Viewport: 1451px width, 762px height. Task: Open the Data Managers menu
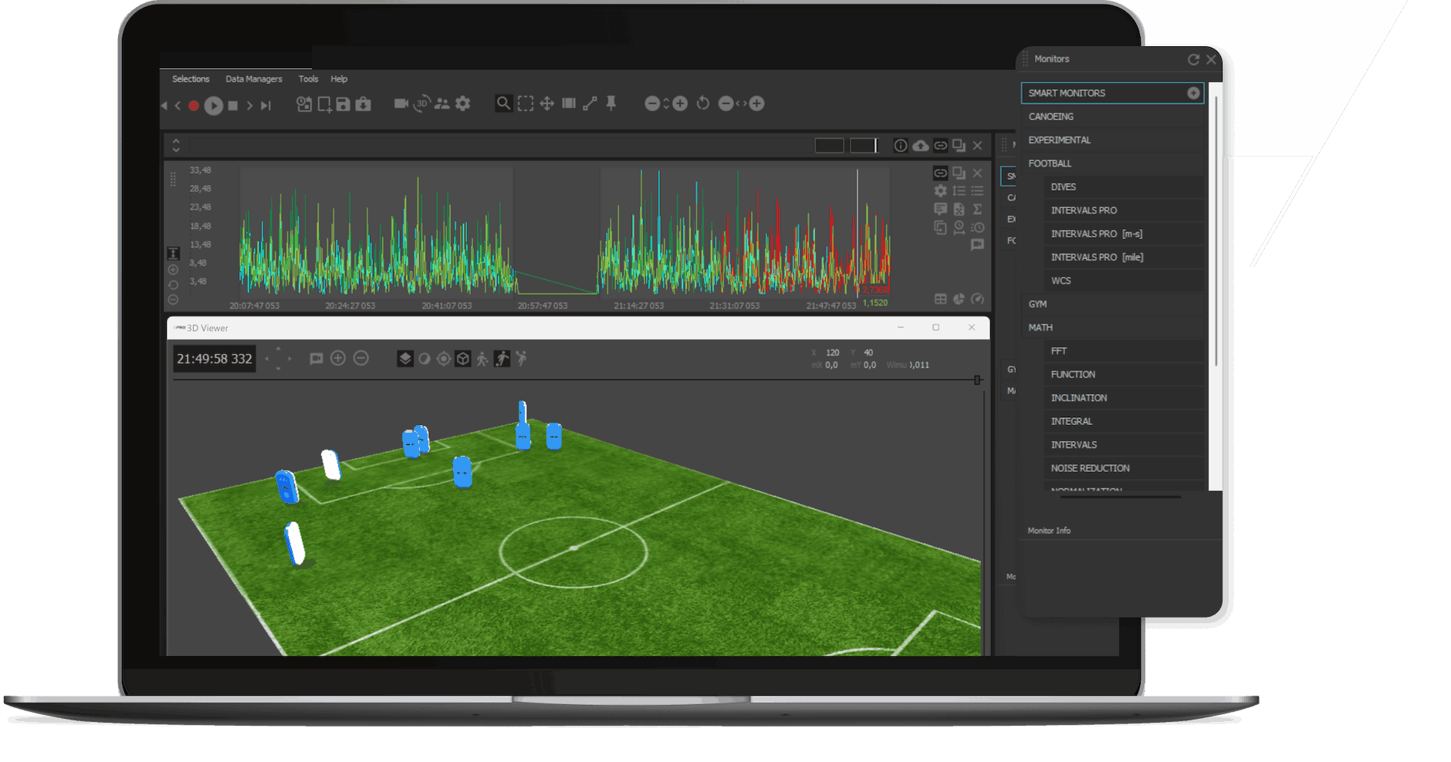[253, 79]
